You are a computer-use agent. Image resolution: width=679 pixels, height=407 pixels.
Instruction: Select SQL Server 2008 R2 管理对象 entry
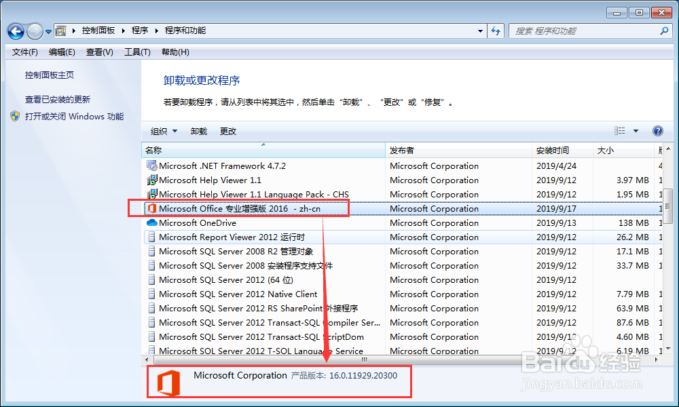pyautogui.click(x=236, y=251)
